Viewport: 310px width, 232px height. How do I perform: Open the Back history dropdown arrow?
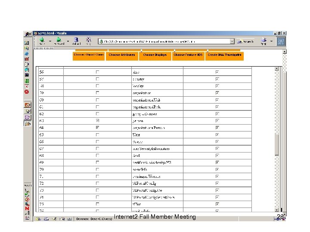click(x=50, y=41)
